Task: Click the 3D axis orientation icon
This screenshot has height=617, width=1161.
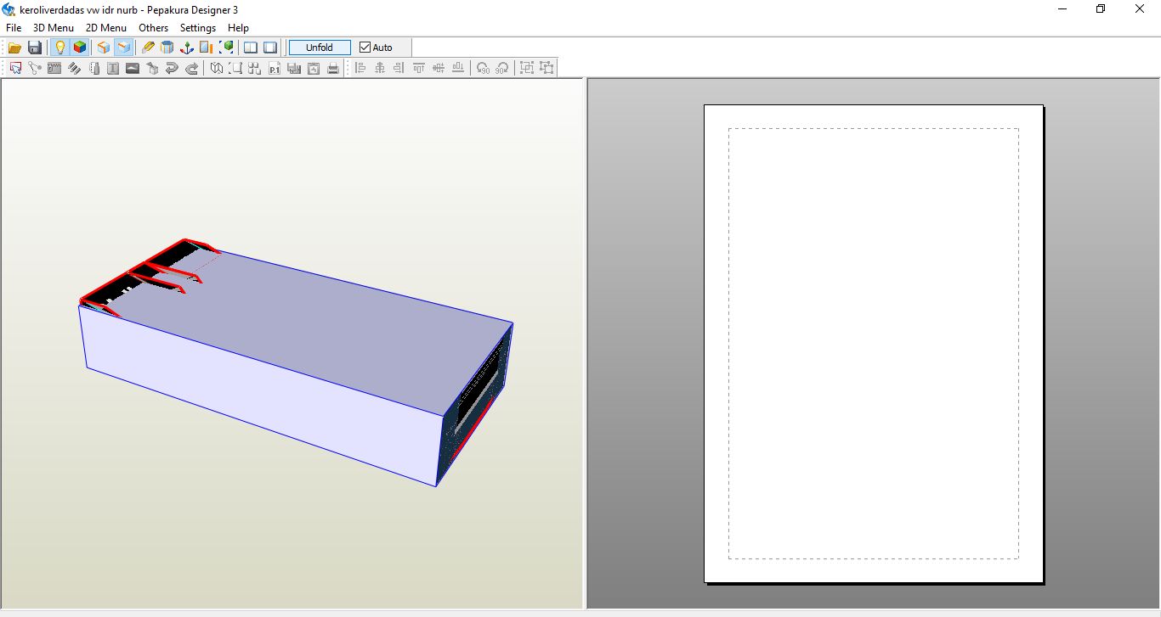Action: [187, 48]
